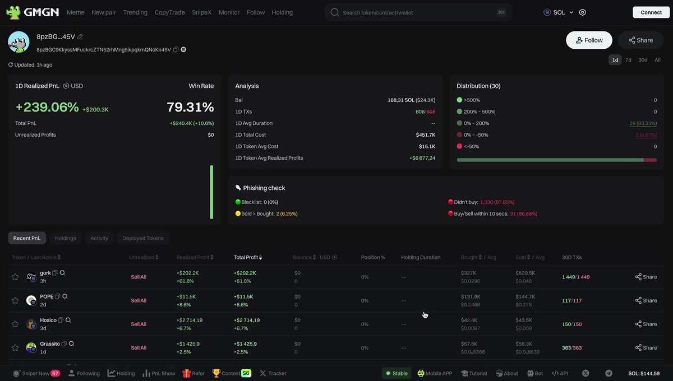
Task: Toggle the favorite star for Grassito
Action: [x=15, y=347]
